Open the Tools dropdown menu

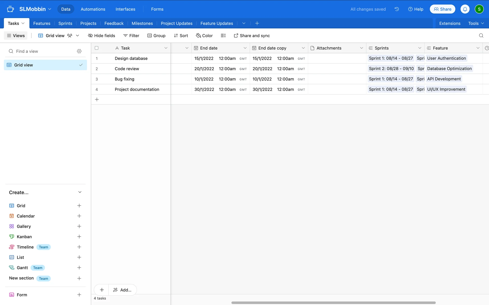(x=476, y=23)
